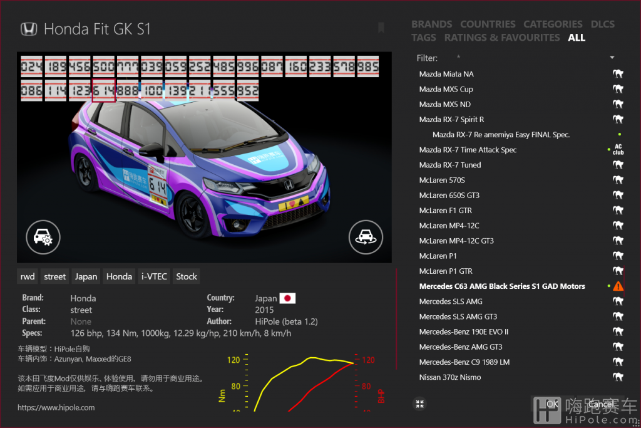Switch to the CATEGORIES tab

[553, 24]
